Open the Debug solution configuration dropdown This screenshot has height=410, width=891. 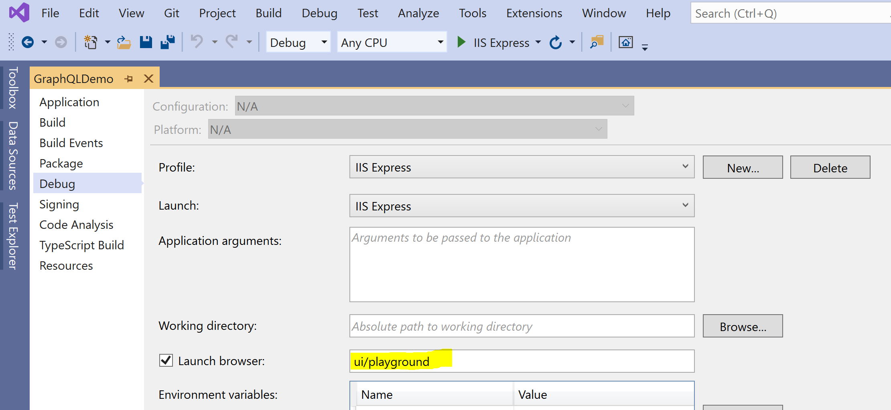pos(298,42)
